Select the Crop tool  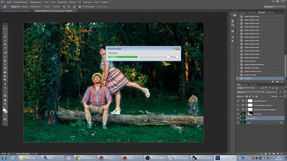tap(5, 44)
